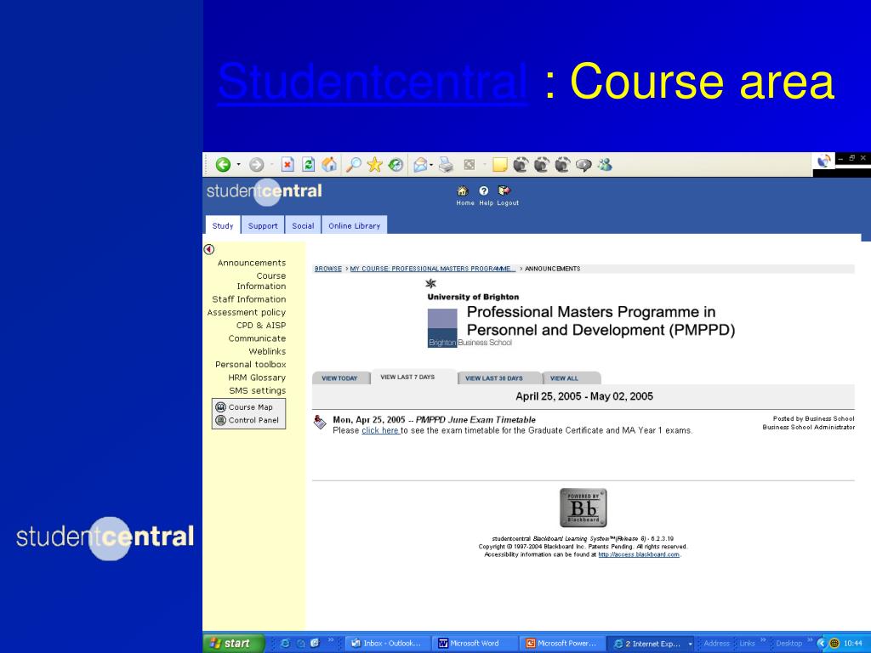Image resolution: width=871 pixels, height=653 pixels.
Task: Collapse the course menu with the arrow icon
Action: pos(209,249)
